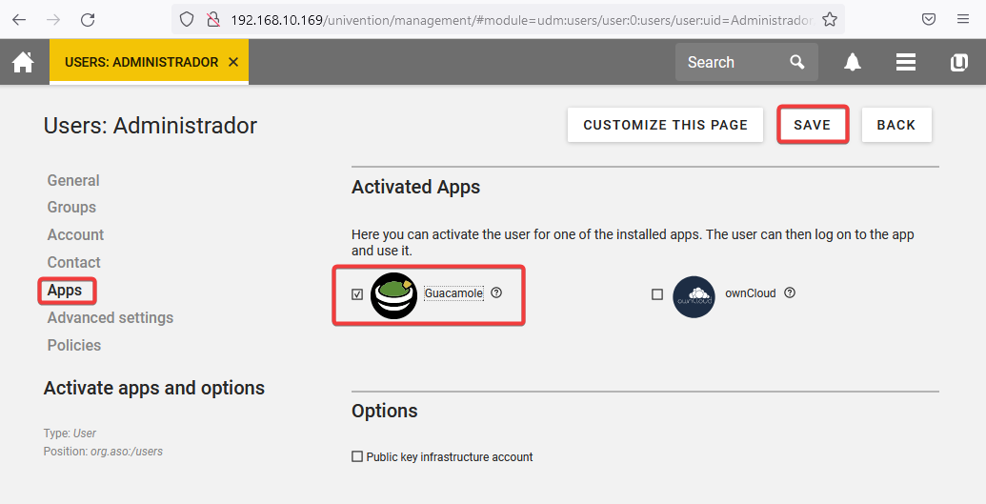Click the ownCloud app logo
This screenshot has height=504, width=986.
click(694, 296)
